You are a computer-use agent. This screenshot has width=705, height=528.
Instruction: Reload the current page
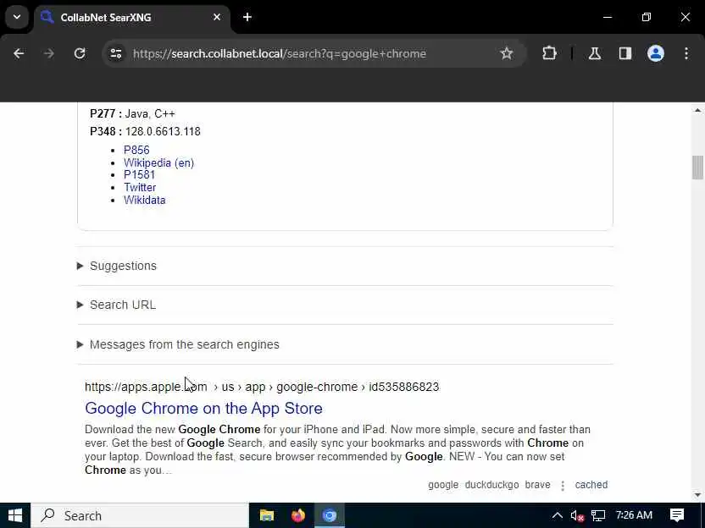(80, 53)
